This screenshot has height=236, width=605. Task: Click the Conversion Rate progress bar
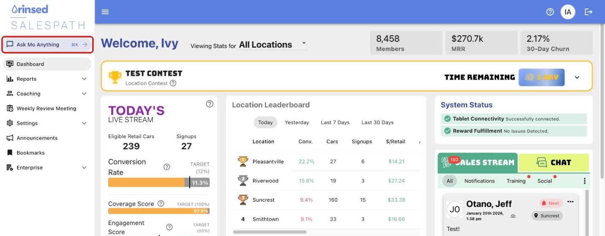159,182
